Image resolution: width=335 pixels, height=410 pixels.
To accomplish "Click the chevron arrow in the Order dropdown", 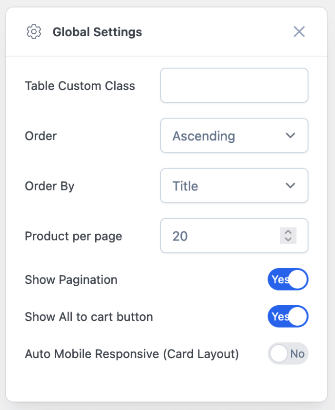I will (290, 136).
